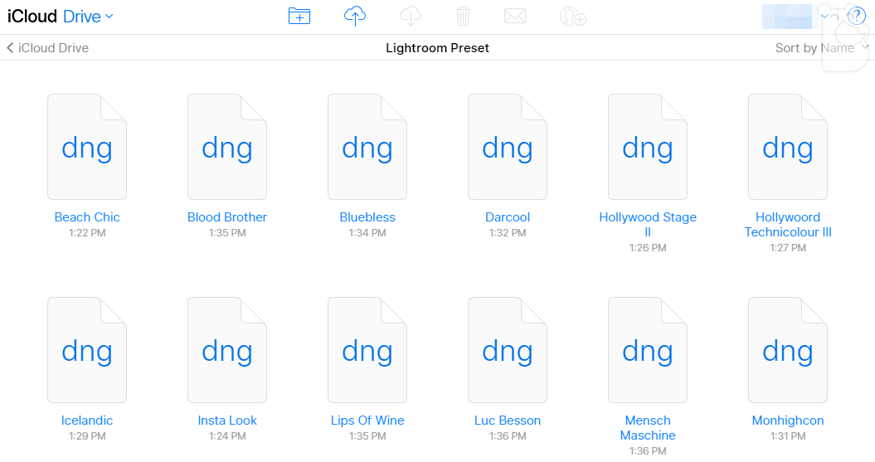Screen dimensions: 875x462
Task: Select Hollywoord Technicolour III file icon
Action: [787, 147]
